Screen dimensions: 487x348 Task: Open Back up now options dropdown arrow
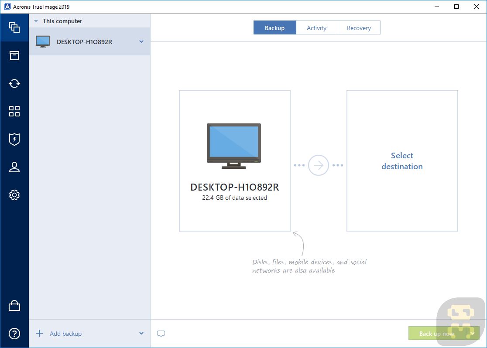click(473, 334)
